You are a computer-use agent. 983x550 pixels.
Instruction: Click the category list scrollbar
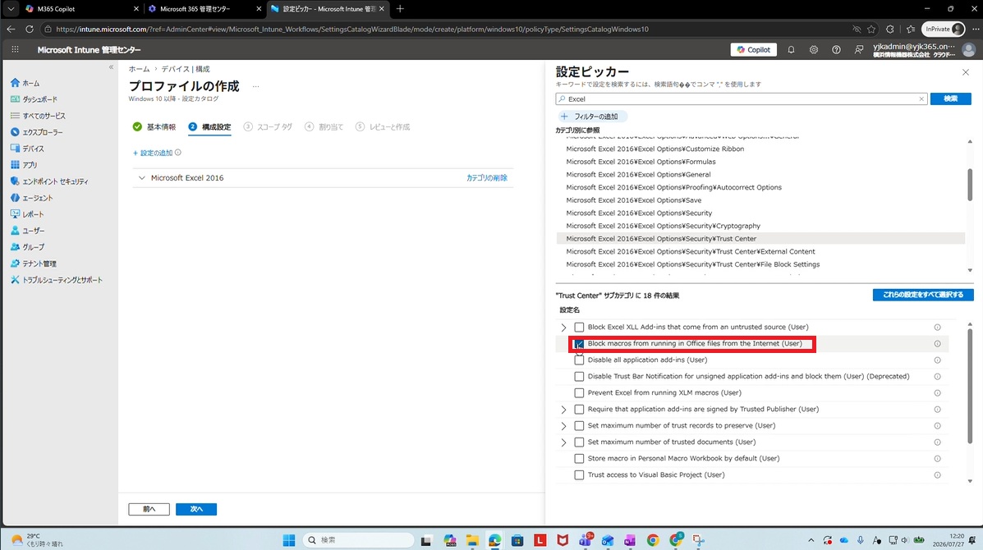970,184
